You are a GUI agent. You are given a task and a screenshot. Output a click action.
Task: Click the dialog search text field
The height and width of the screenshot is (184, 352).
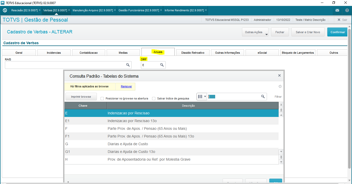click(x=234, y=97)
